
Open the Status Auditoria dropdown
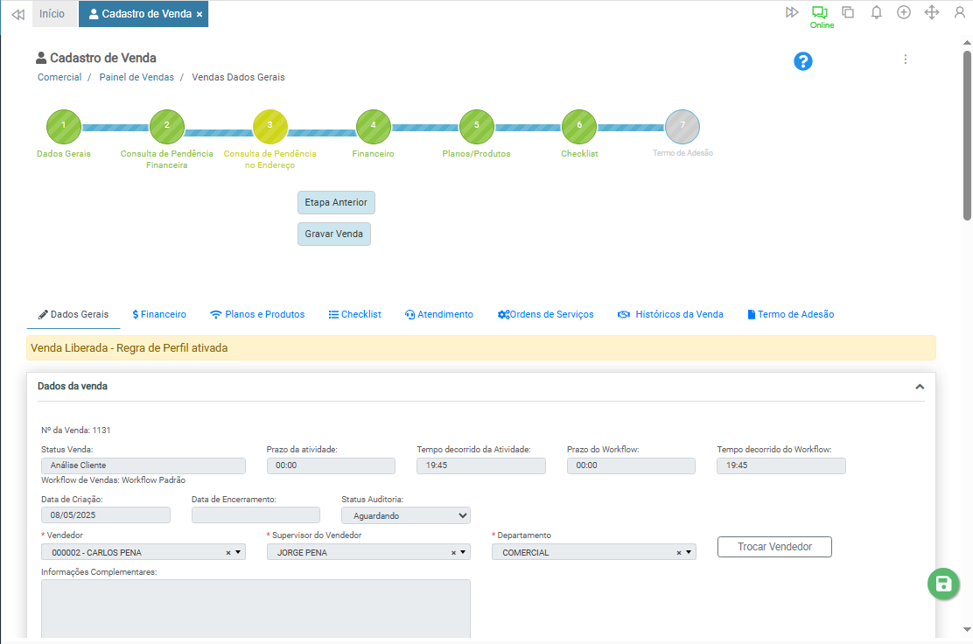tap(405, 515)
